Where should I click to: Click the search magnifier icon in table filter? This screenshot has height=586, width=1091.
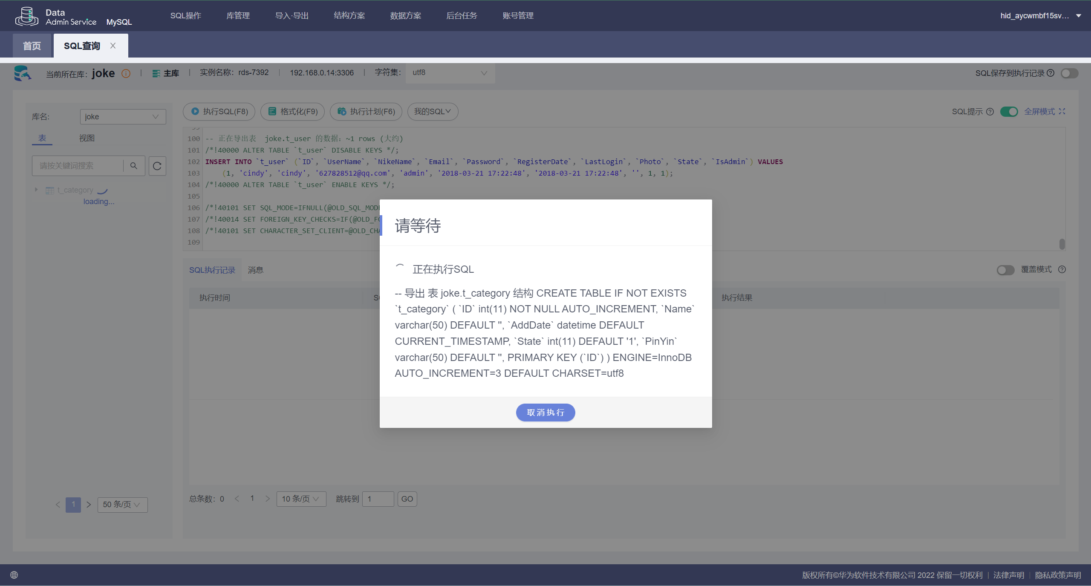pos(134,166)
